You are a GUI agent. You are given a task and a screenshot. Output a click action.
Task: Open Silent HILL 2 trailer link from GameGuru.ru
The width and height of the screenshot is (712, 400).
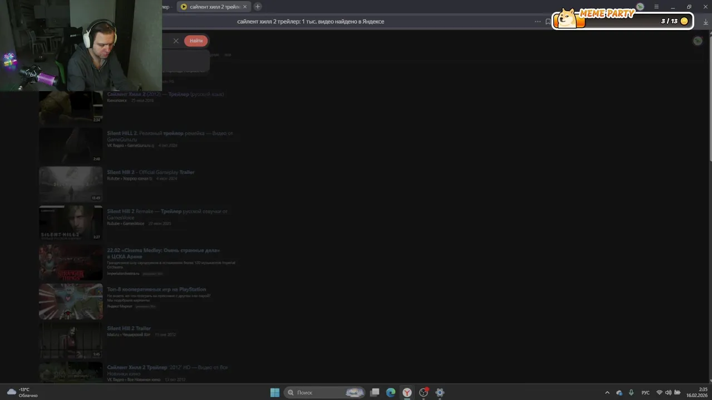[170, 136]
